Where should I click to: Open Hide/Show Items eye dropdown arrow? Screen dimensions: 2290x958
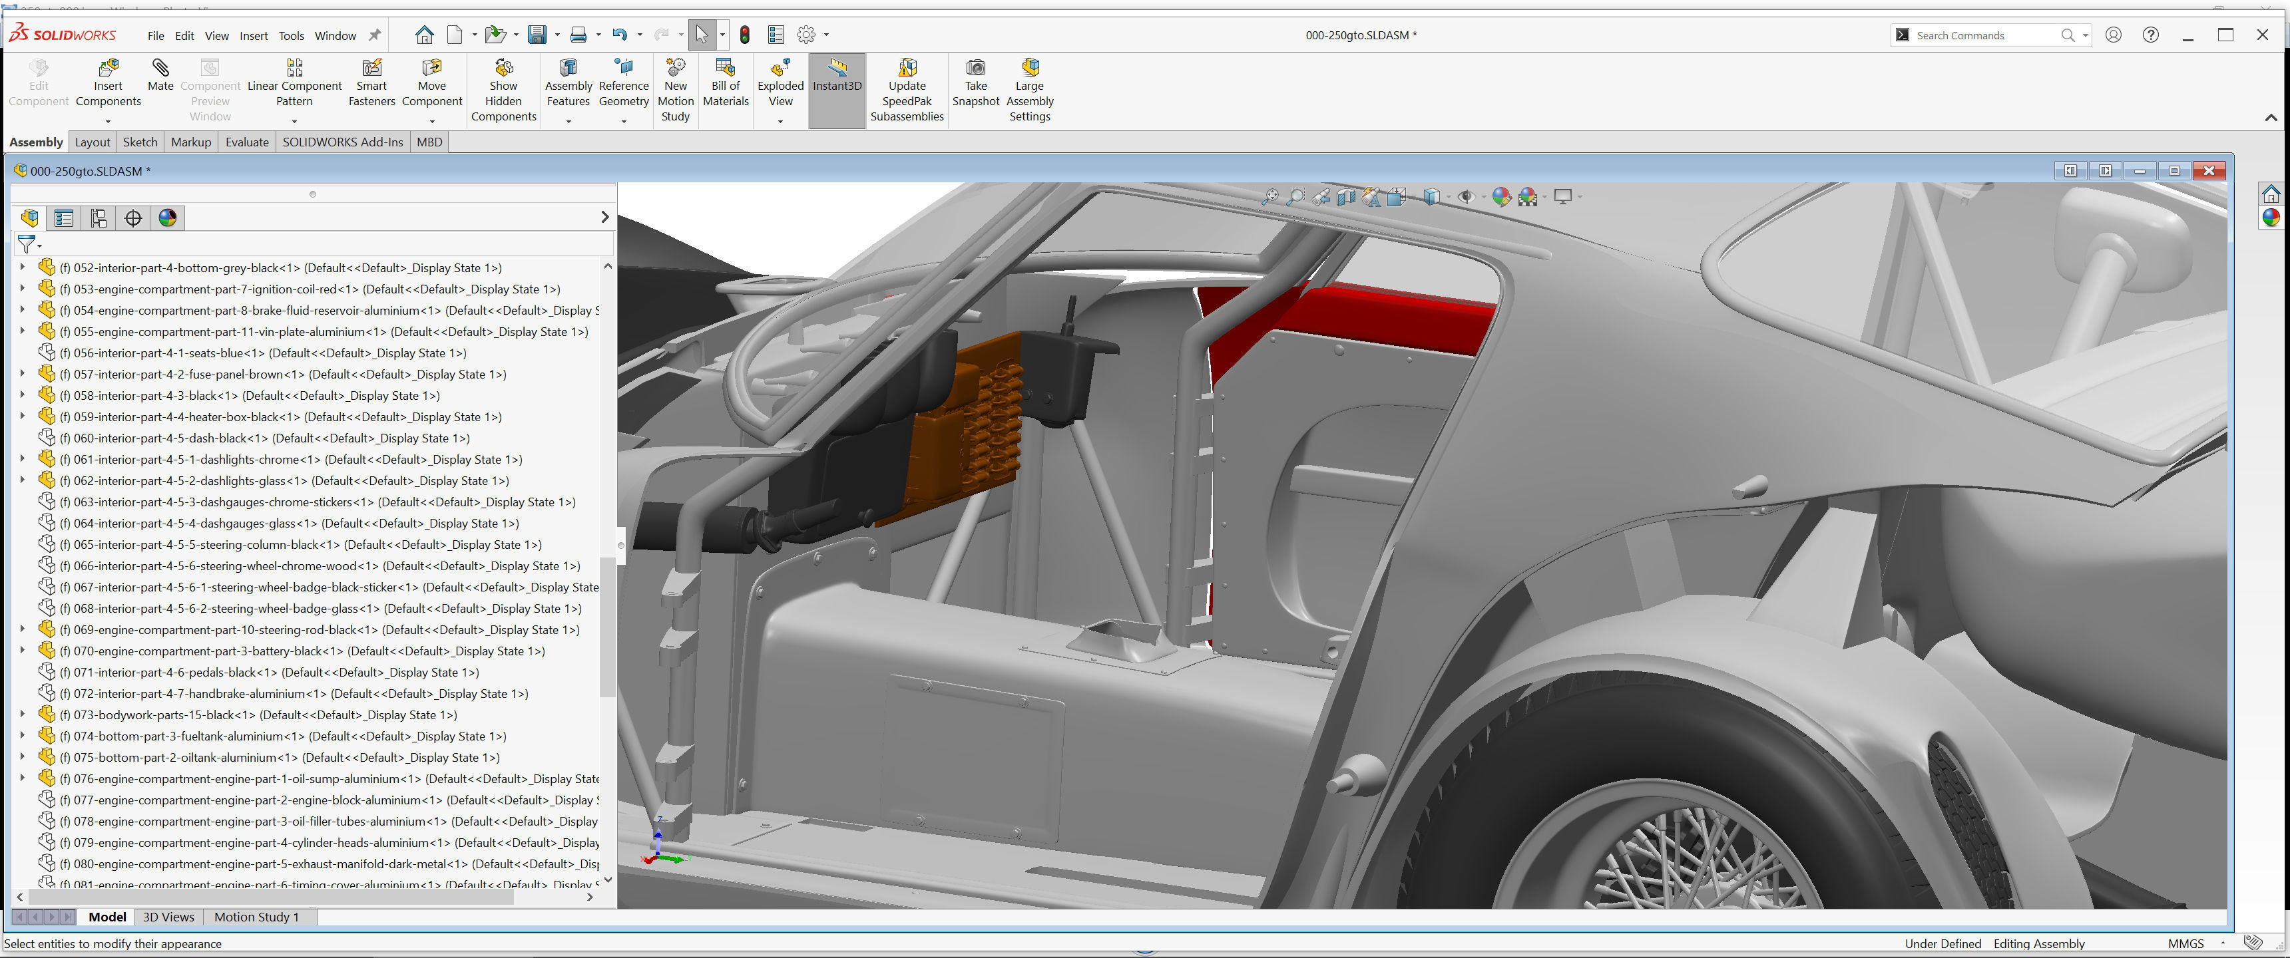1484,198
